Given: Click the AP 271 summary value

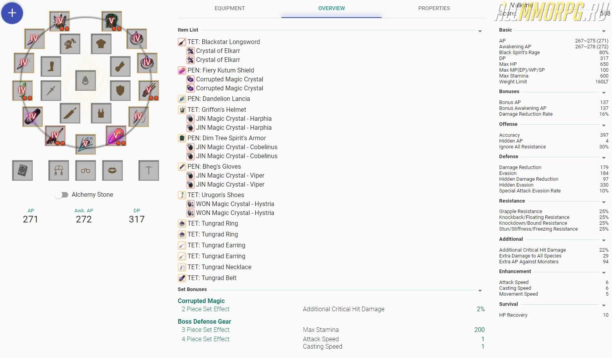Looking at the screenshot, I should [30, 219].
